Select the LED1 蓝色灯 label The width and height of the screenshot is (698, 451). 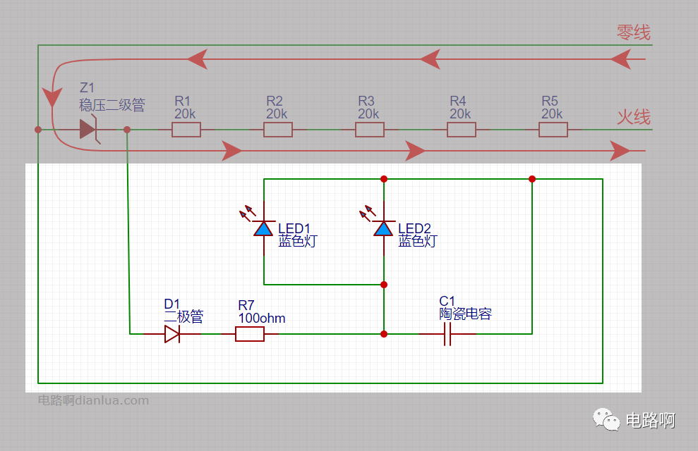pyautogui.click(x=297, y=235)
